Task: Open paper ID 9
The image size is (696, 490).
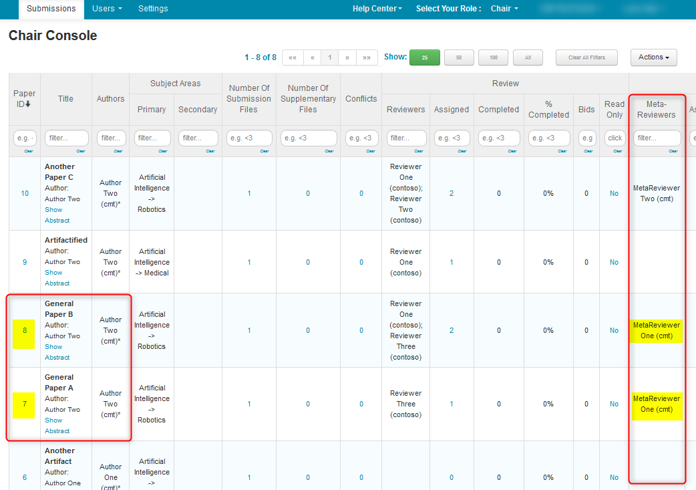Action: coord(25,262)
